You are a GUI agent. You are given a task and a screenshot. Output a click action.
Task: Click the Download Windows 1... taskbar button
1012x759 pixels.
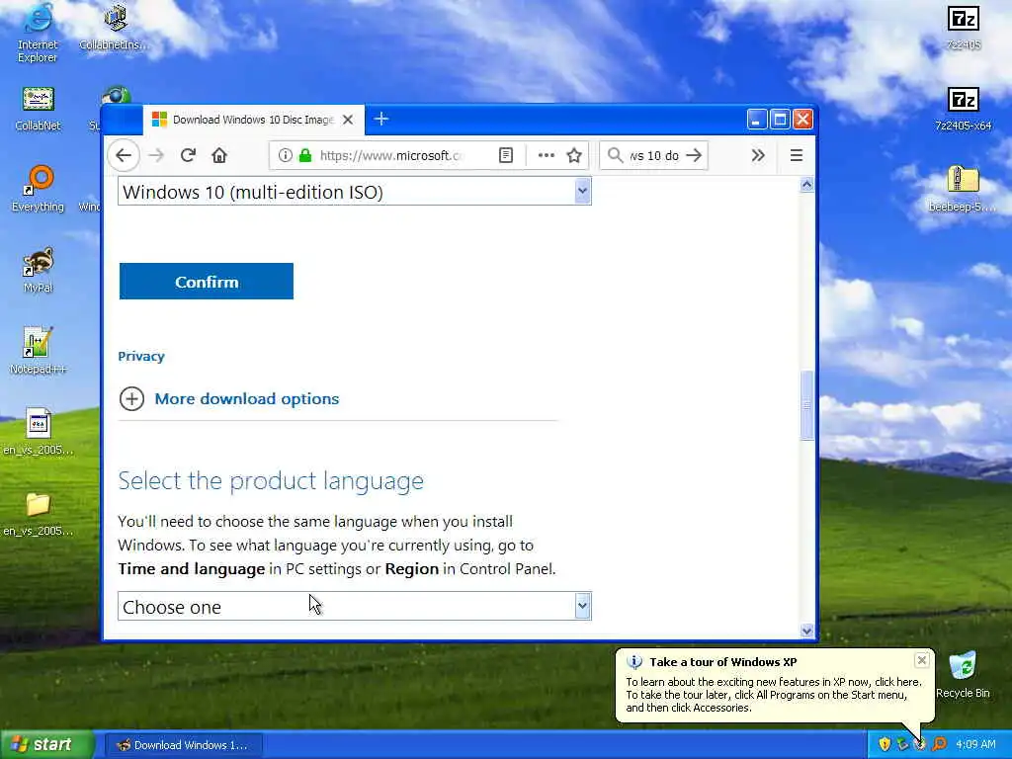click(x=183, y=745)
